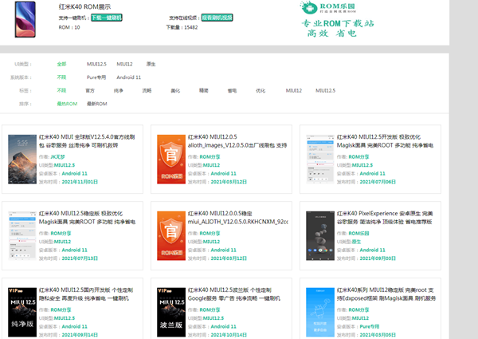Click Pure专用 in the 完美root card

(370, 326)
